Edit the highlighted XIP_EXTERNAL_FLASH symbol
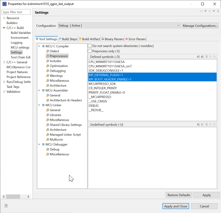The height and width of the screenshot is (213, 221). coord(207,56)
